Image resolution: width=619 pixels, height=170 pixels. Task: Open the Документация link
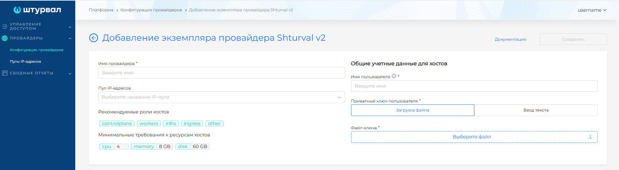point(510,39)
